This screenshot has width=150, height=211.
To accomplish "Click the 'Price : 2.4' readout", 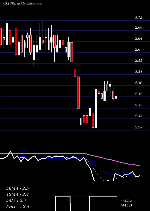I will (x=18, y=206).
